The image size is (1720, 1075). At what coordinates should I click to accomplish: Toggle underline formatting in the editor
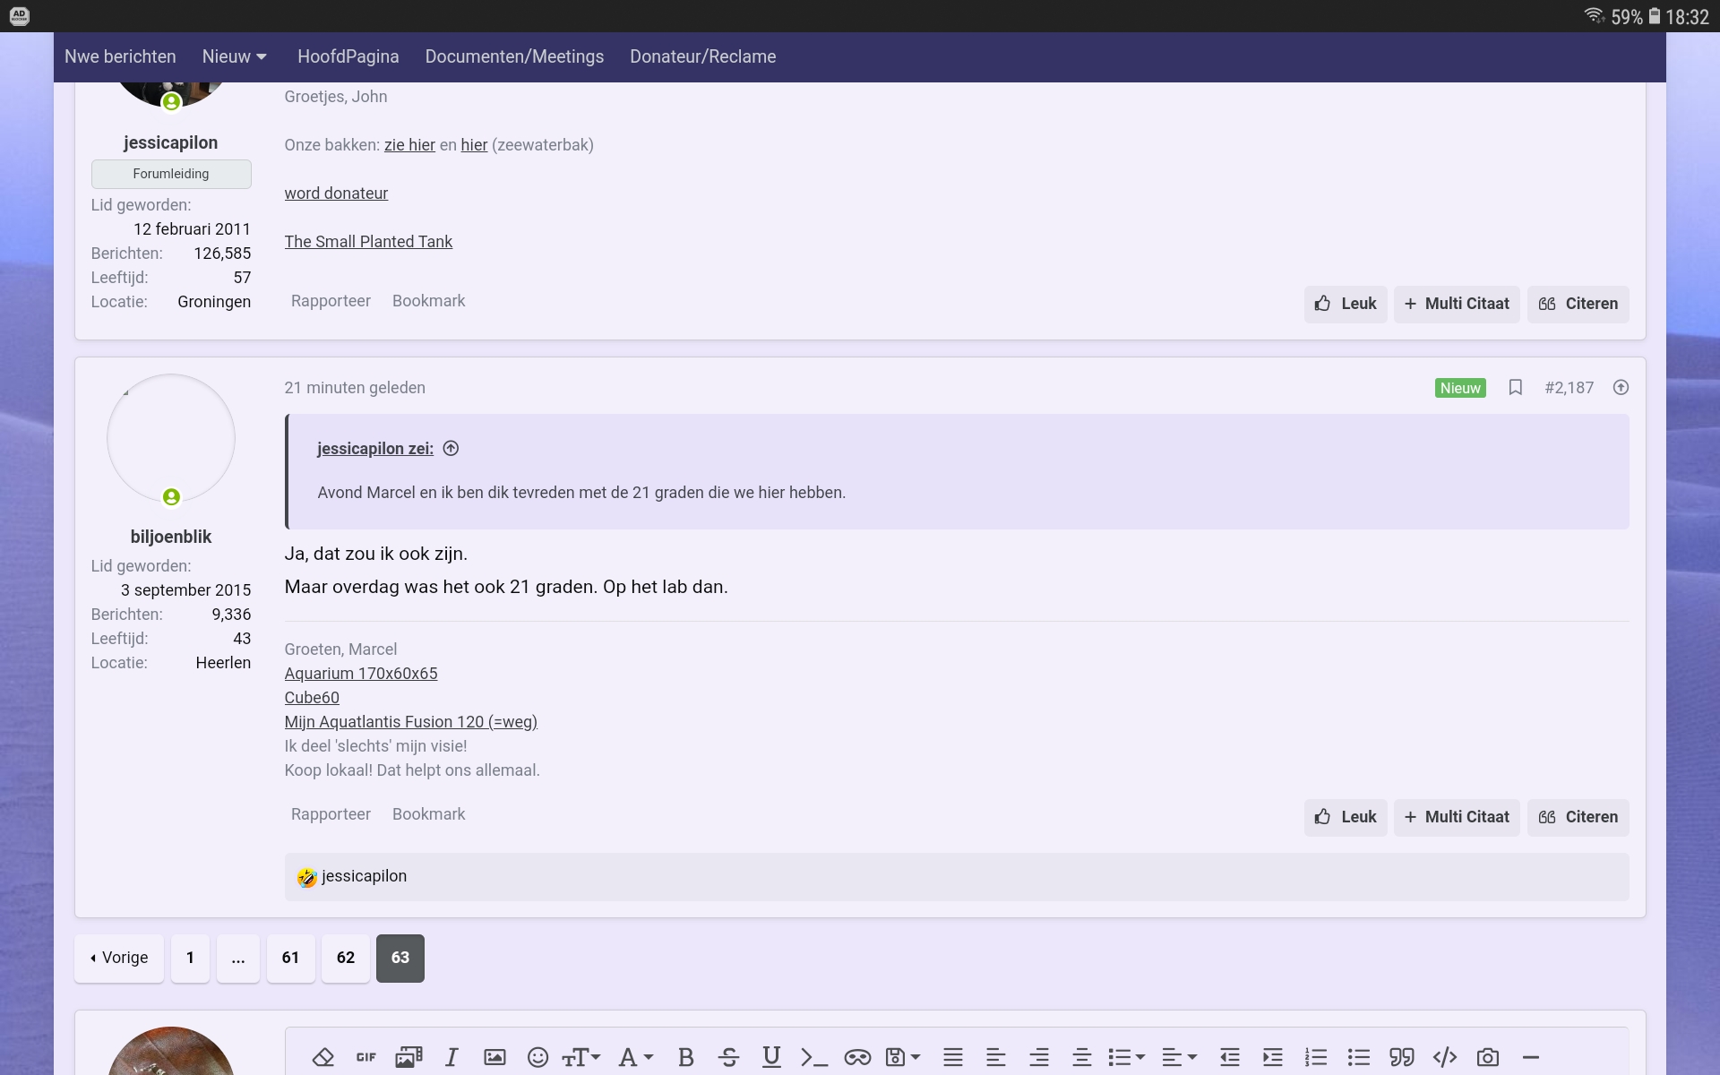[770, 1057]
